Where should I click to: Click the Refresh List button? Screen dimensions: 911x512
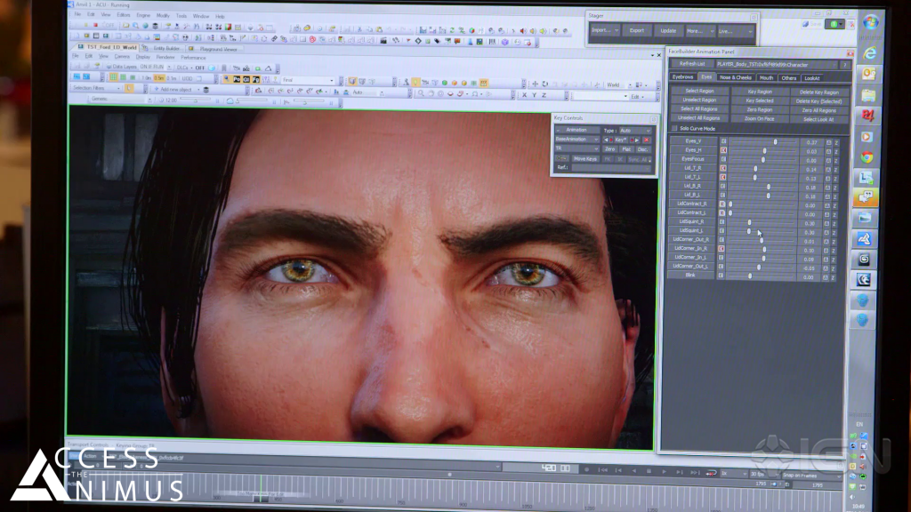(690, 65)
